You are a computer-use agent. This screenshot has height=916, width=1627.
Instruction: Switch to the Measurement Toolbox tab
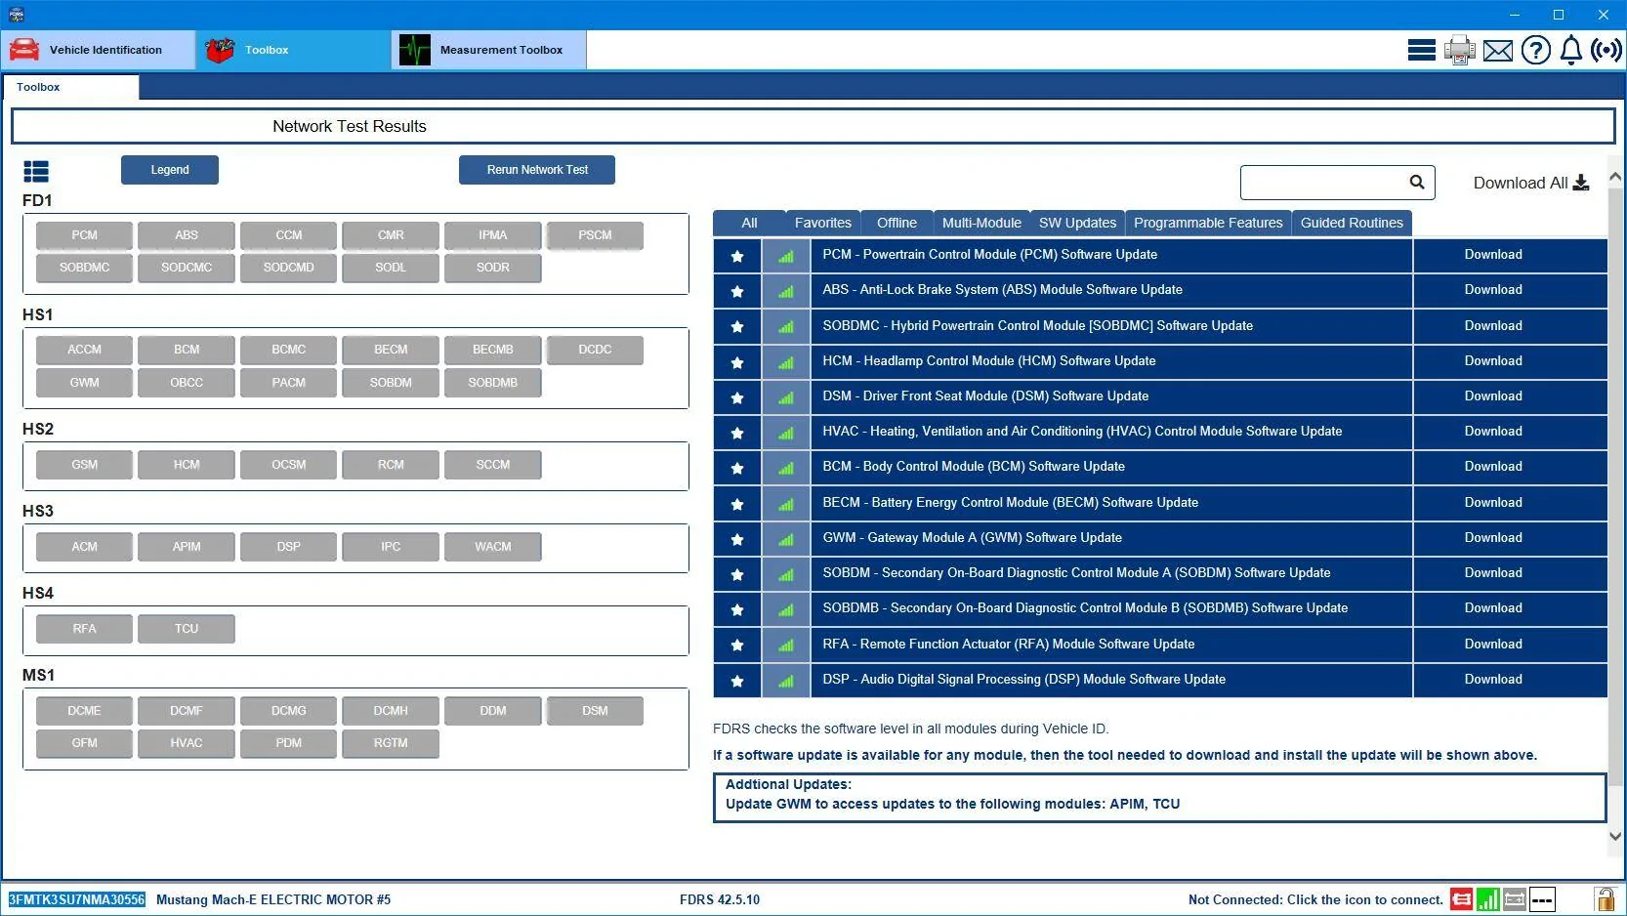click(489, 50)
